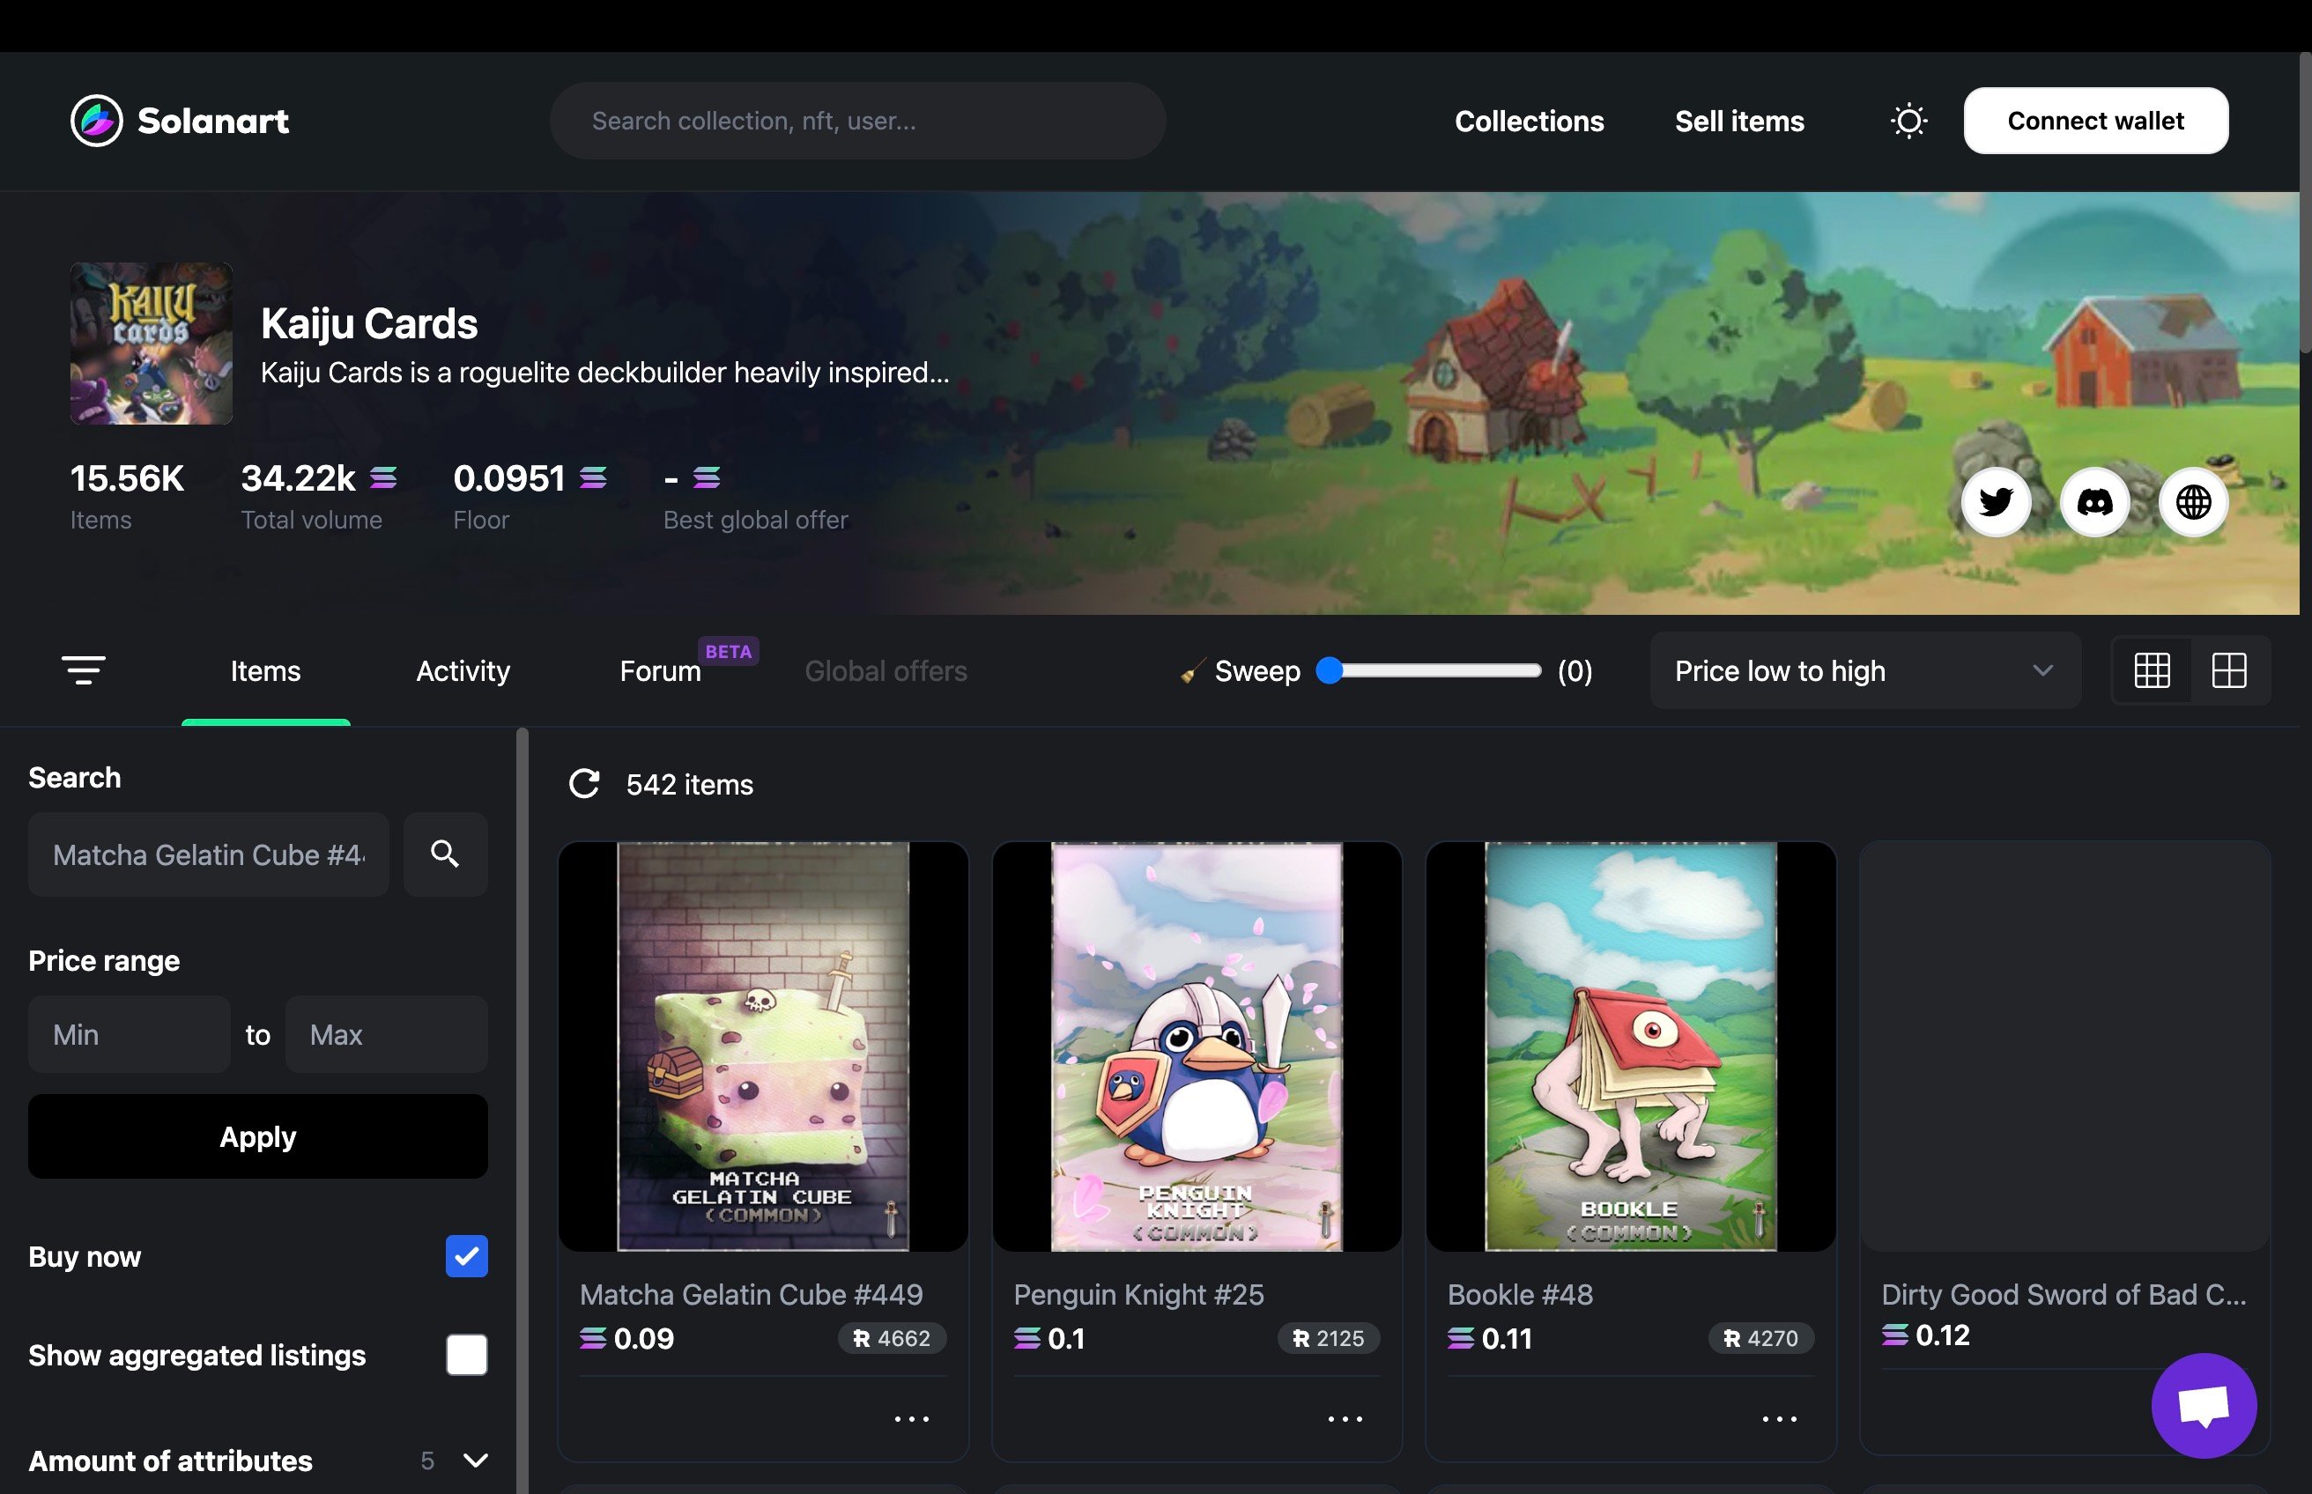Click the Sweep broom icon
This screenshot has height=1494, width=2312.
[1192, 670]
